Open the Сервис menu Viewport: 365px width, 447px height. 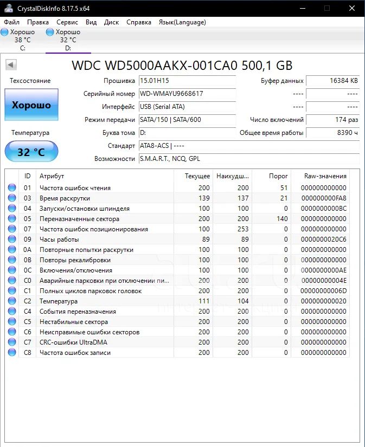pyautogui.click(x=67, y=22)
